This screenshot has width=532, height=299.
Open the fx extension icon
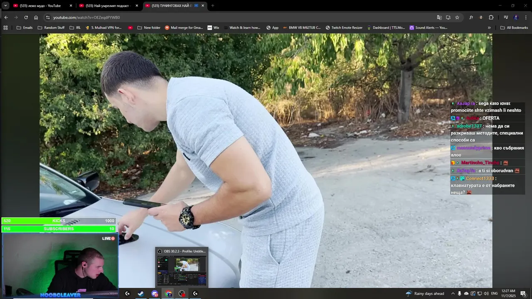coord(471,17)
